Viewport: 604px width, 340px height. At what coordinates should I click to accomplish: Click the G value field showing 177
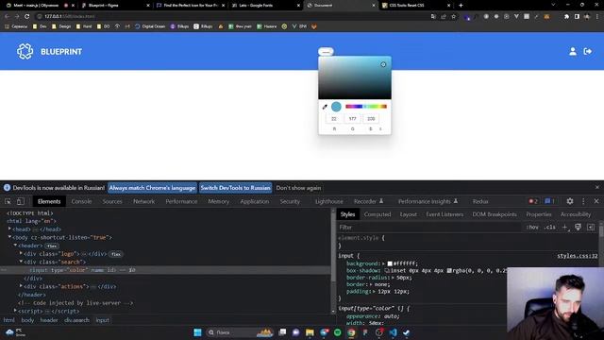(352, 119)
